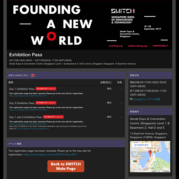Click the red help question-mark icon
Screen dimensions: 179x179
coord(33,75)
